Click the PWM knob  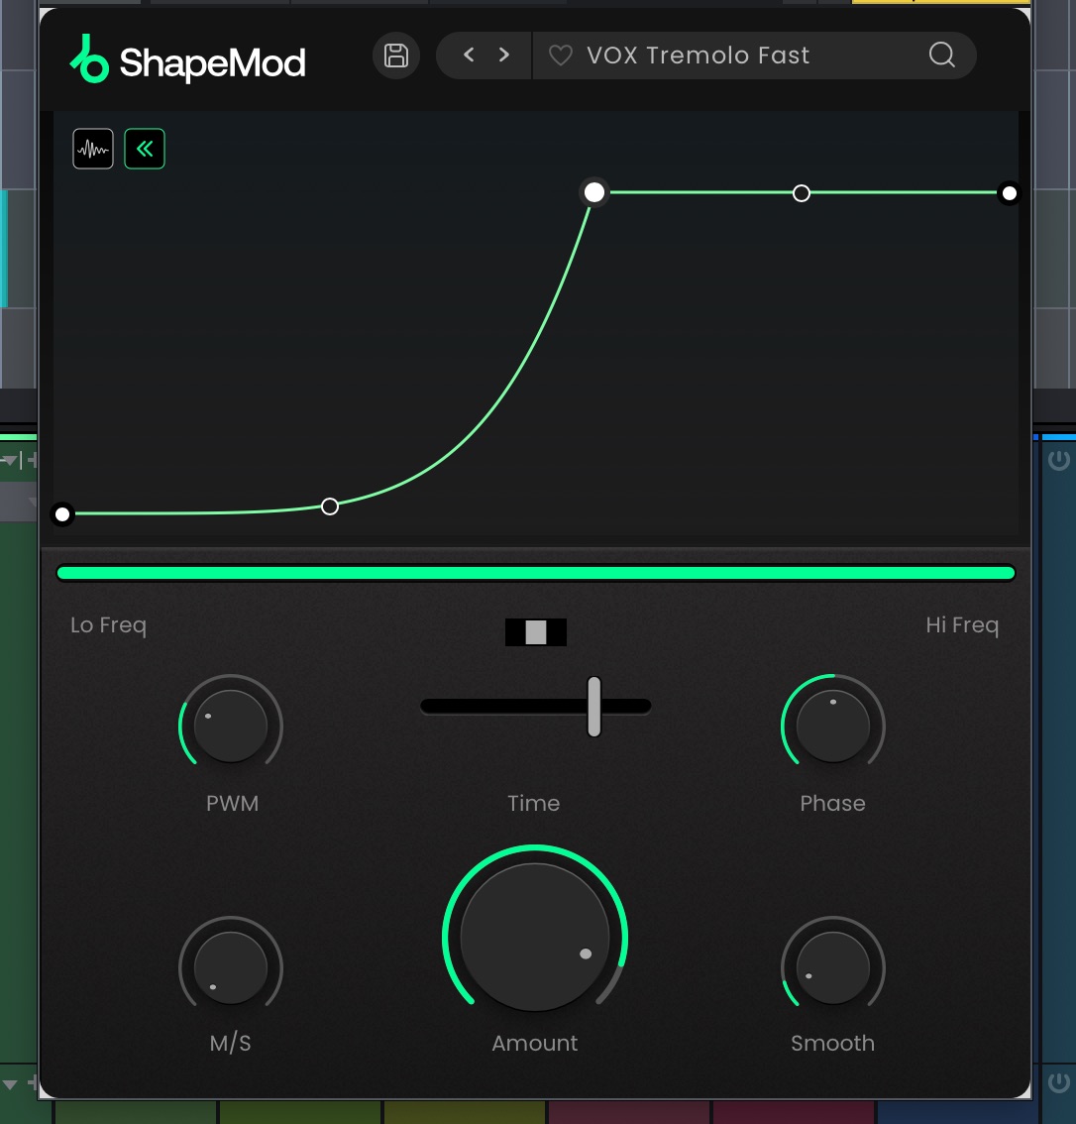pyautogui.click(x=231, y=727)
